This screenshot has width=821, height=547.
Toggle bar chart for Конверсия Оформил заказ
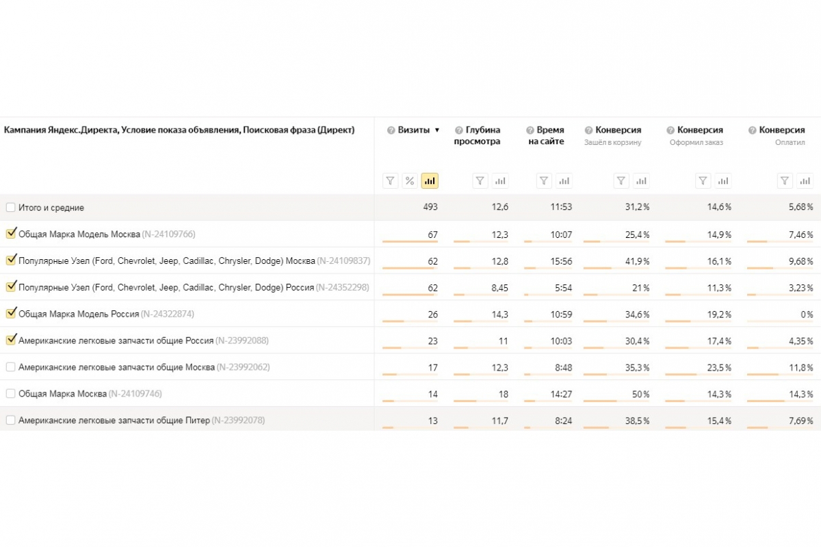coord(722,181)
